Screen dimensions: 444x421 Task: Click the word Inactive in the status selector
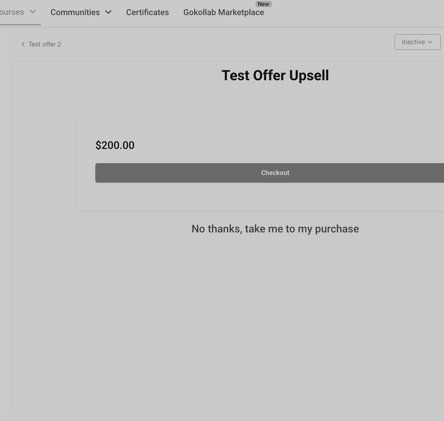pyautogui.click(x=413, y=42)
